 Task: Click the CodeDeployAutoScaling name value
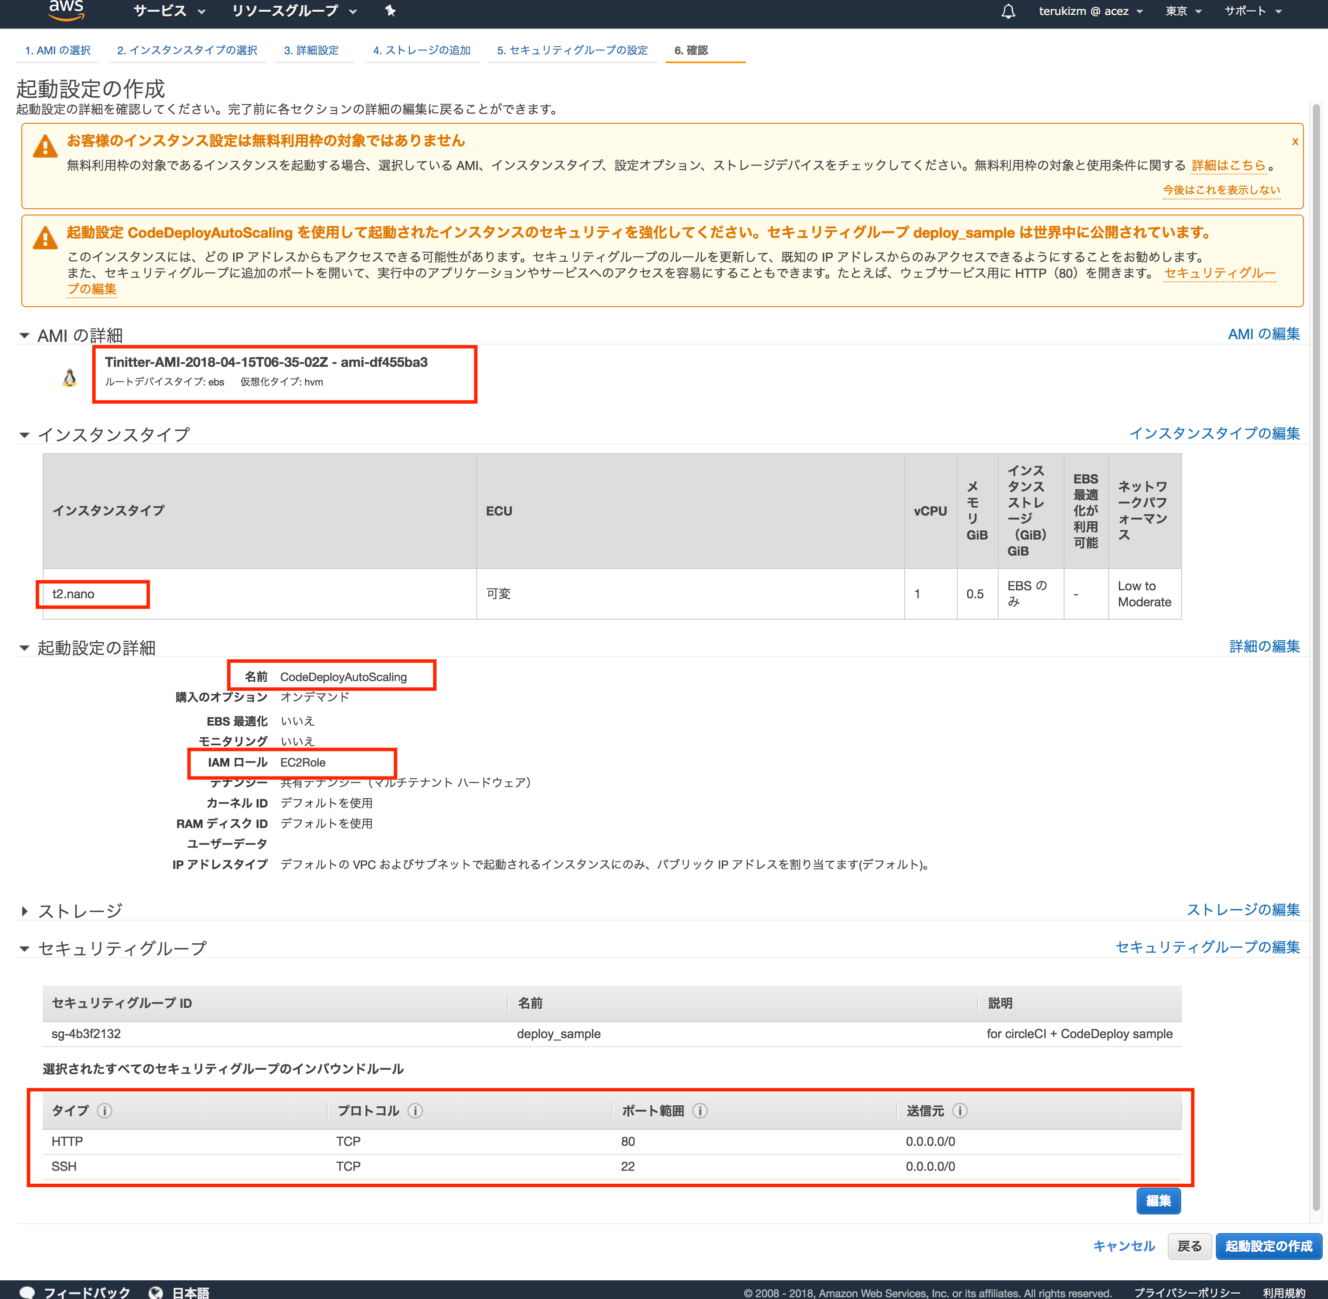(343, 677)
